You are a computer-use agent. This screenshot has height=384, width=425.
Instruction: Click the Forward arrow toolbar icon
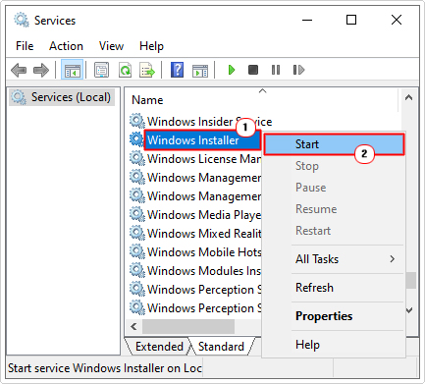[x=41, y=70]
